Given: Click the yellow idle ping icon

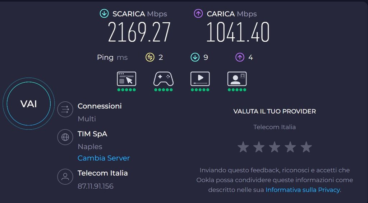Looking at the screenshot, I should click(x=149, y=57).
